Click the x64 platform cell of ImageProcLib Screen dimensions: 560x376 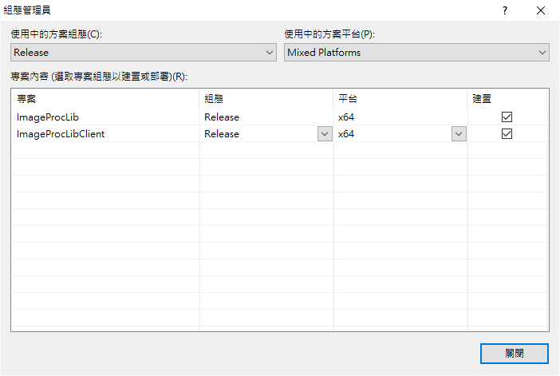pos(400,117)
